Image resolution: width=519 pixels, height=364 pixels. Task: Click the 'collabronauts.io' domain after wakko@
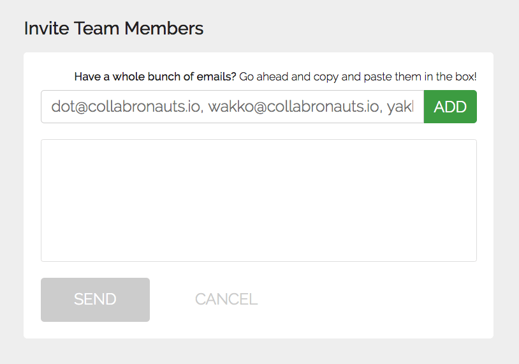323,107
